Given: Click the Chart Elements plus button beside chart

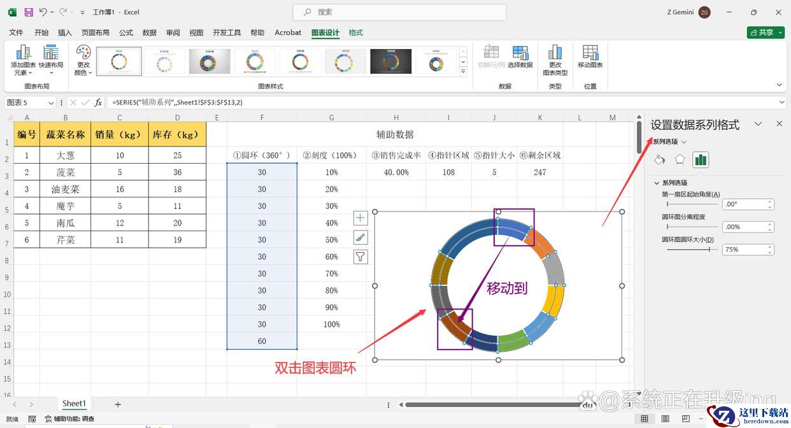Looking at the screenshot, I should pyautogui.click(x=360, y=218).
